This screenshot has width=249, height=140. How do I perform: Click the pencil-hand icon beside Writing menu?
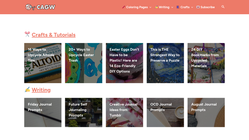pos(156,7)
